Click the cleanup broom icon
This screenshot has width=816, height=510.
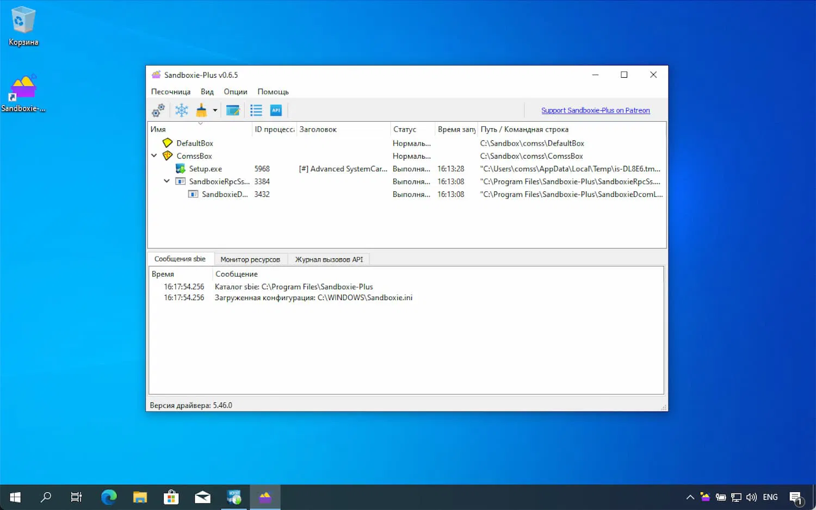202,110
